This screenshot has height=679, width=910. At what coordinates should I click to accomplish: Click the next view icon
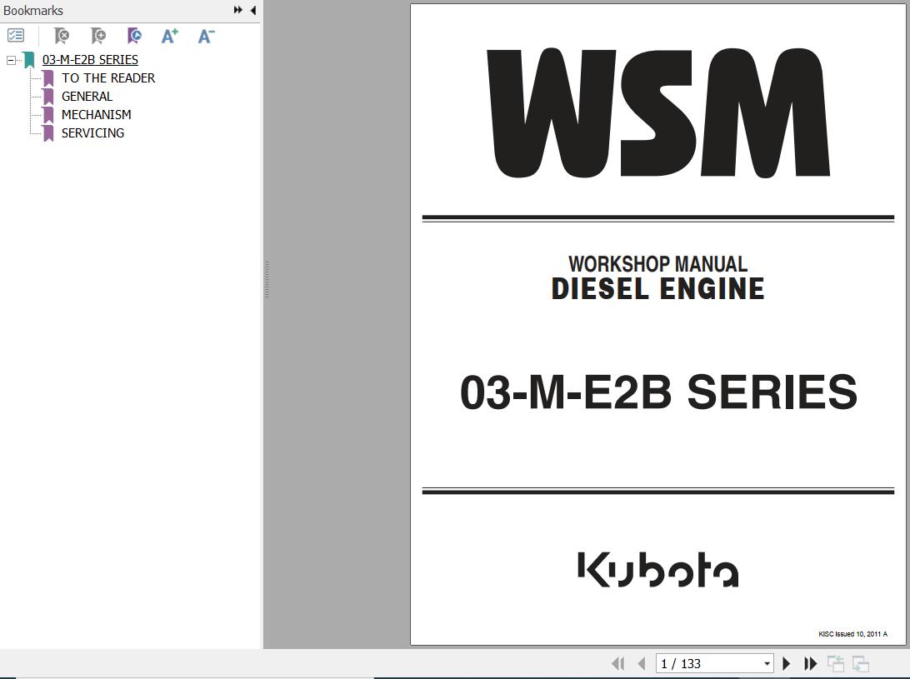(x=861, y=663)
